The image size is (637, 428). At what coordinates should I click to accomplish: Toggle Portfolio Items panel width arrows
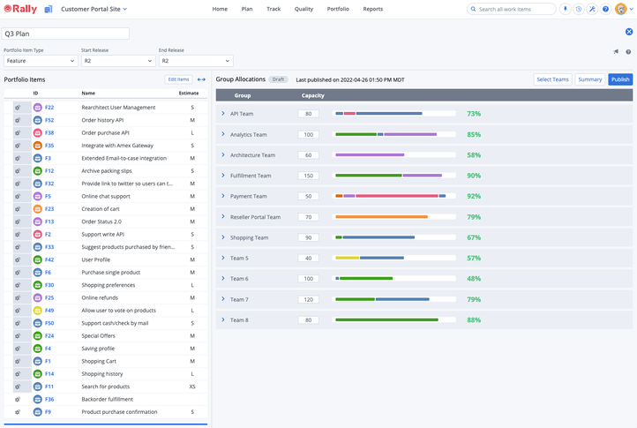pos(201,79)
